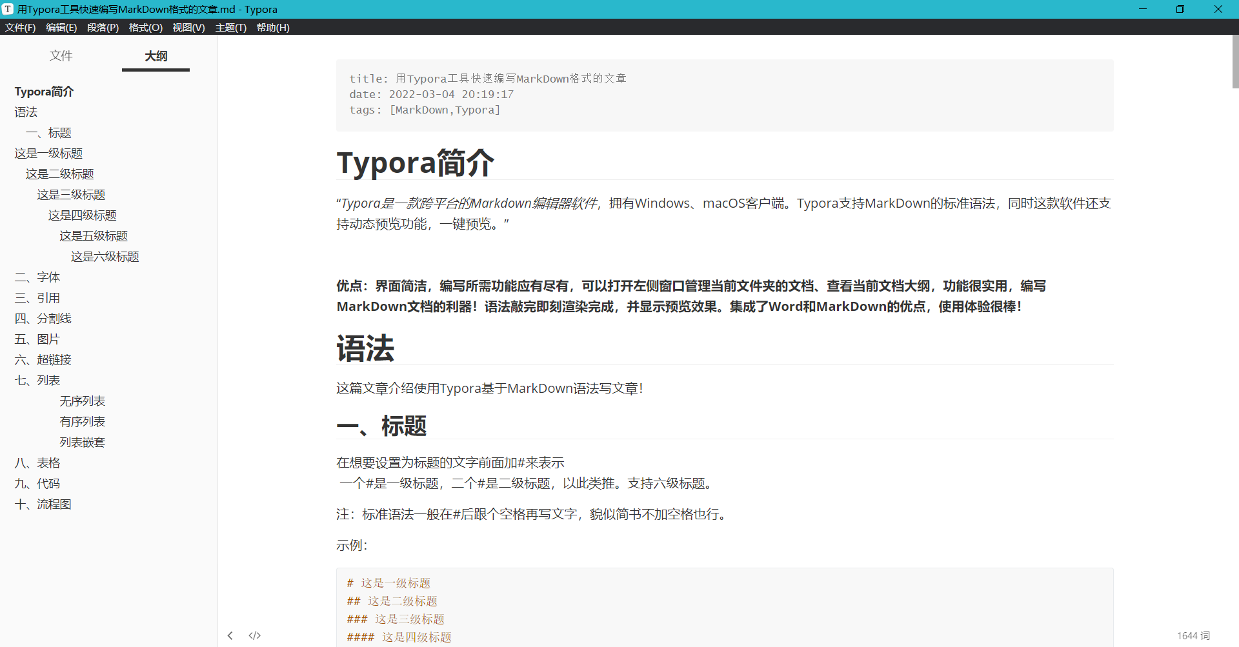Image resolution: width=1239 pixels, height=647 pixels.
Task: Click the 1644 词 word count indicator
Action: tap(1193, 635)
